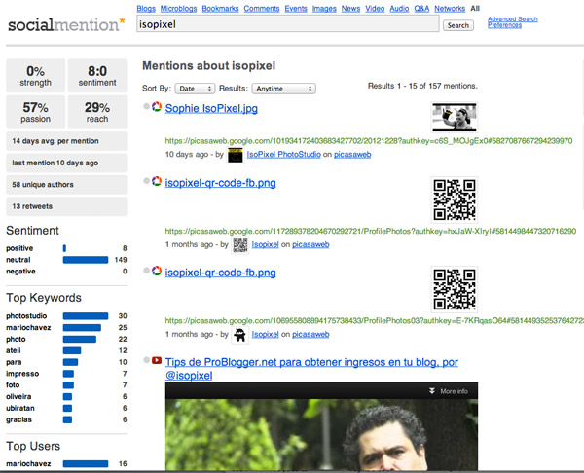Click the 8:0 sentiment box
584x473 pixels.
click(x=97, y=76)
